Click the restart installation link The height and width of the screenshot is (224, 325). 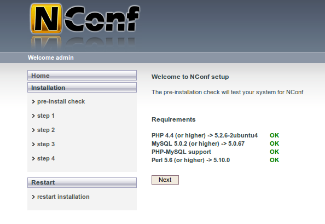63,197
